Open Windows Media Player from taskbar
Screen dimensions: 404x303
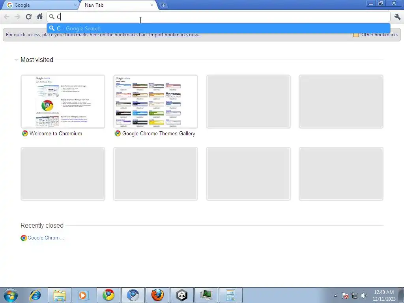84,295
